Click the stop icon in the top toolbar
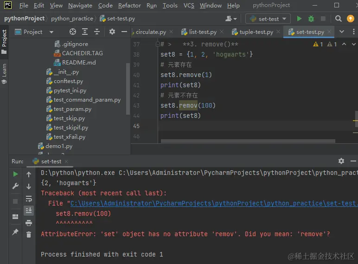Image resolution: width=358 pixels, height=264 pixels. point(323,19)
